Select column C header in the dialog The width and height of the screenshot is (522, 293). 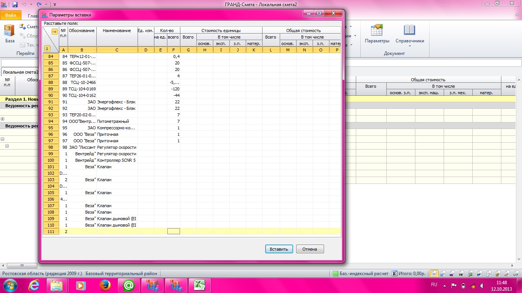click(x=117, y=50)
